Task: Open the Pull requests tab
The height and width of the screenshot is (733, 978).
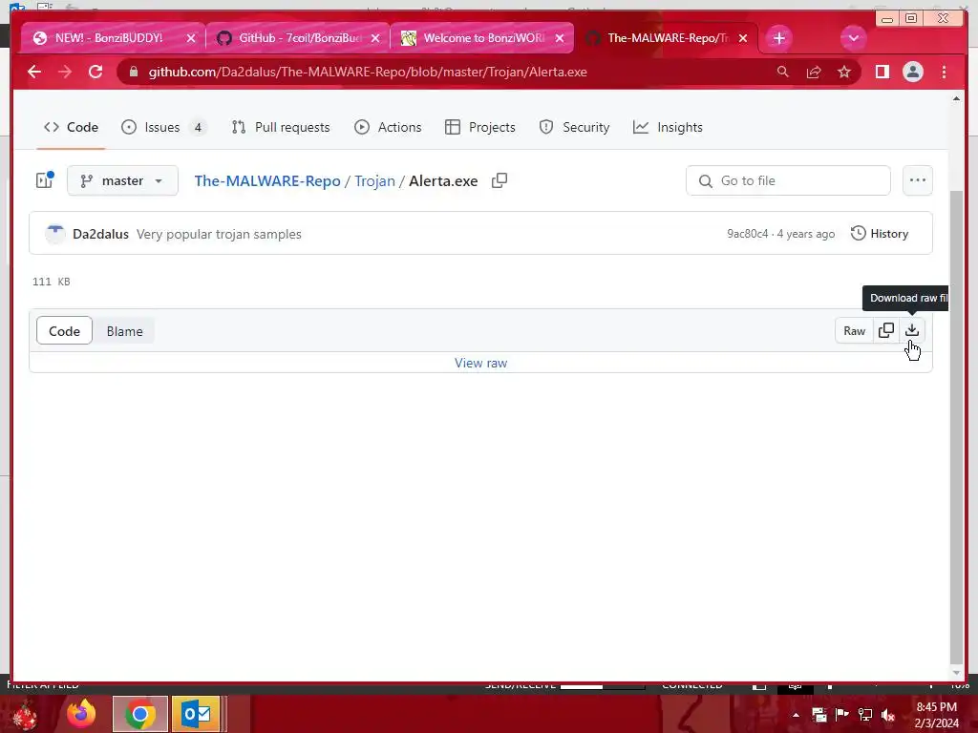Action: [x=281, y=127]
